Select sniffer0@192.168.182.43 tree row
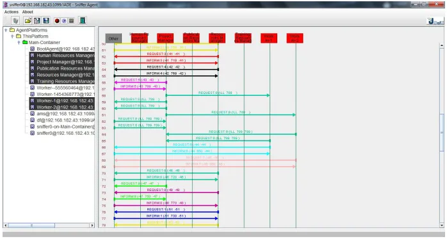The width and height of the screenshot is (447, 239). pyautogui.click(x=62, y=133)
